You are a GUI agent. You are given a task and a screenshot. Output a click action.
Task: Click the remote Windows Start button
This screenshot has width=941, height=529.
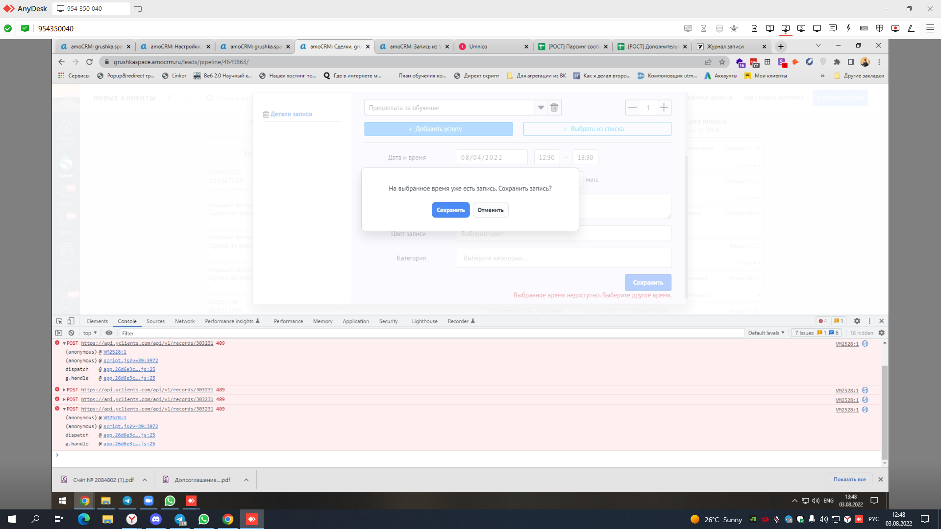(62, 501)
